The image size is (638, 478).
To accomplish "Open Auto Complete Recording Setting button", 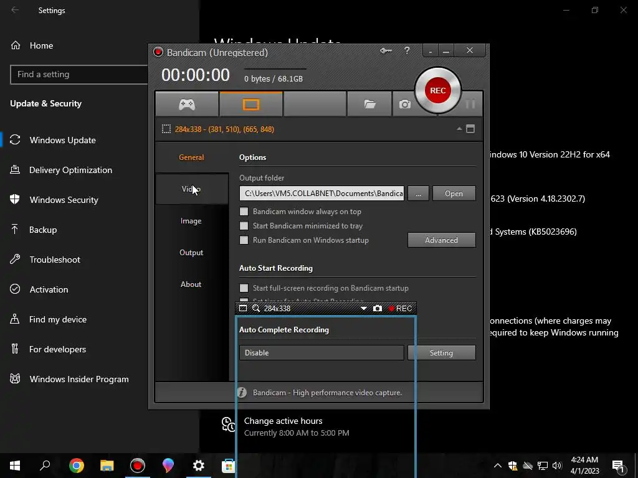I will [442, 352].
